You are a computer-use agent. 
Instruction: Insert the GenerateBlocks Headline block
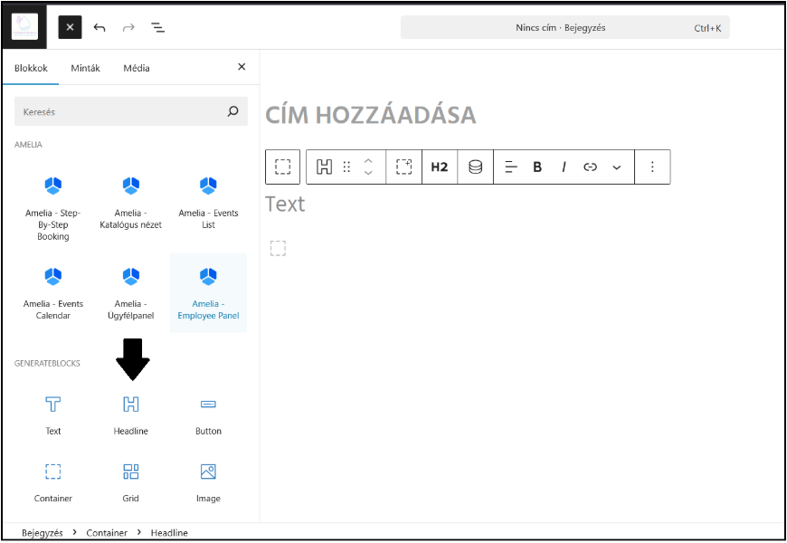[x=131, y=413]
